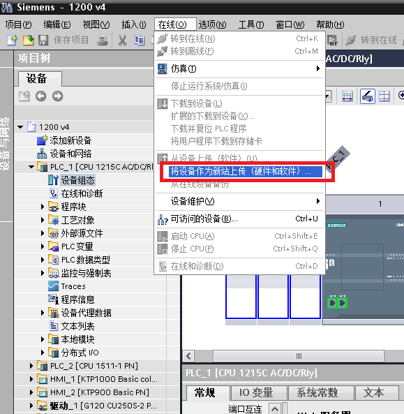Click the Save project disk icon
Viewport: 404px width, 414px height.
coord(43,40)
